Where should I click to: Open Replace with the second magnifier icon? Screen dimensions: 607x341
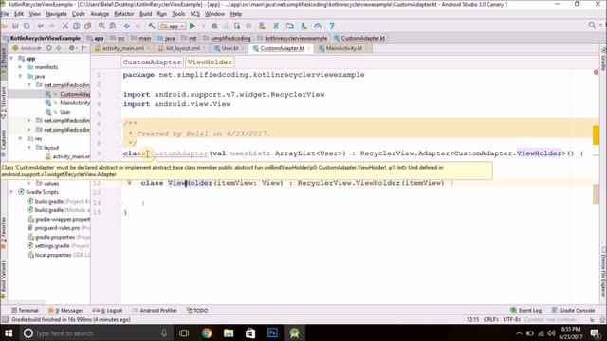click(x=113, y=26)
